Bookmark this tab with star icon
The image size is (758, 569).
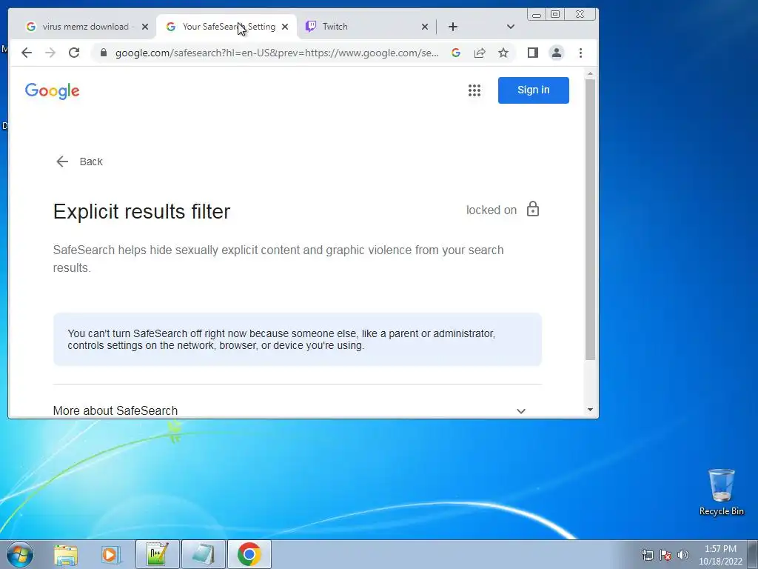click(x=503, y=53)
